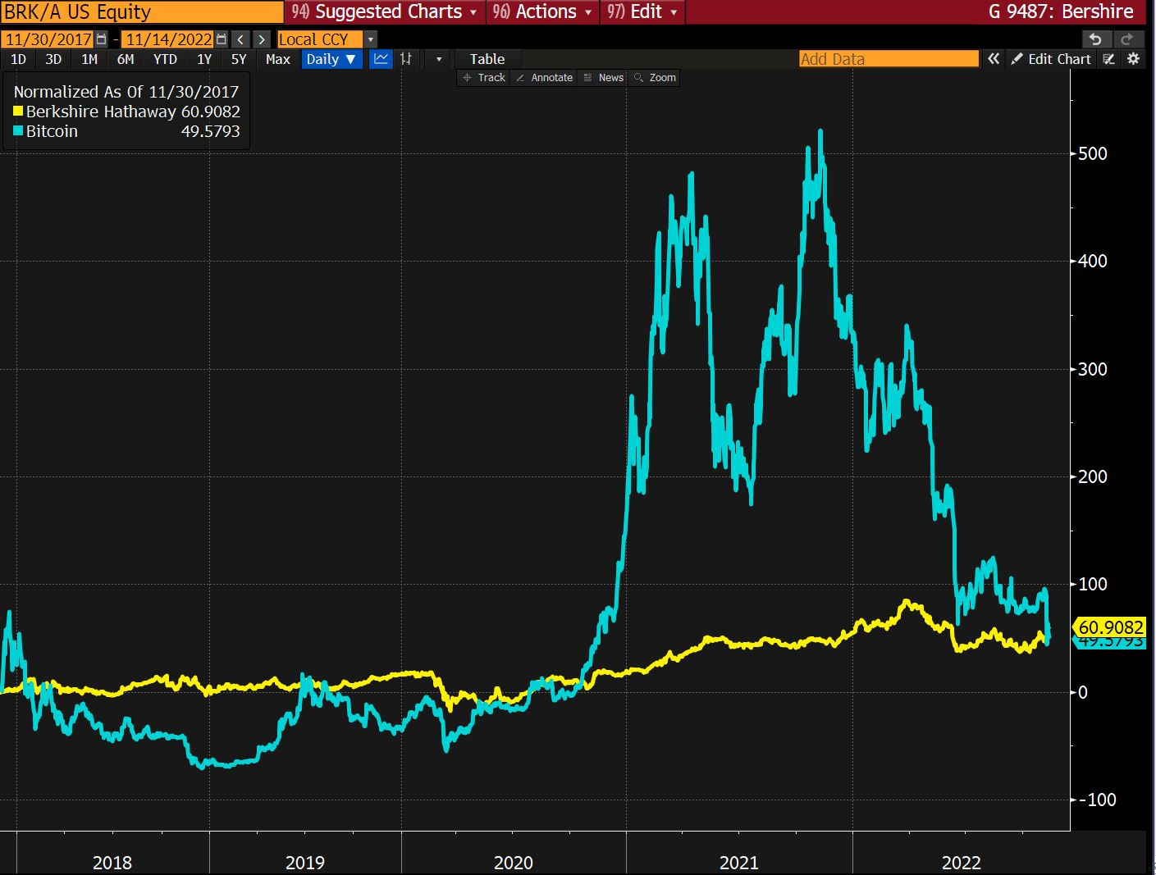
Task: Click the 2018 x-axis label
Action: pyautogui.click(x=112, y=863)
